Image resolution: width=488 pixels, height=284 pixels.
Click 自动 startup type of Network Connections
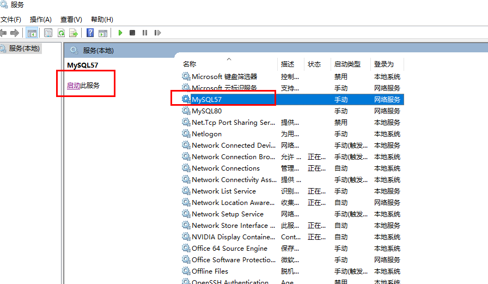341,168
